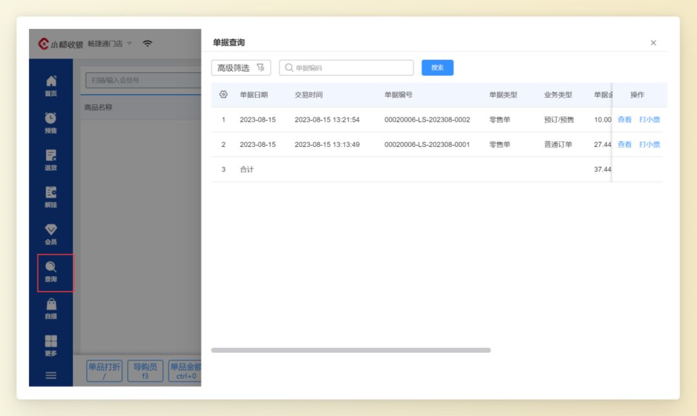Click the total amount 37.44

point(602,169)
